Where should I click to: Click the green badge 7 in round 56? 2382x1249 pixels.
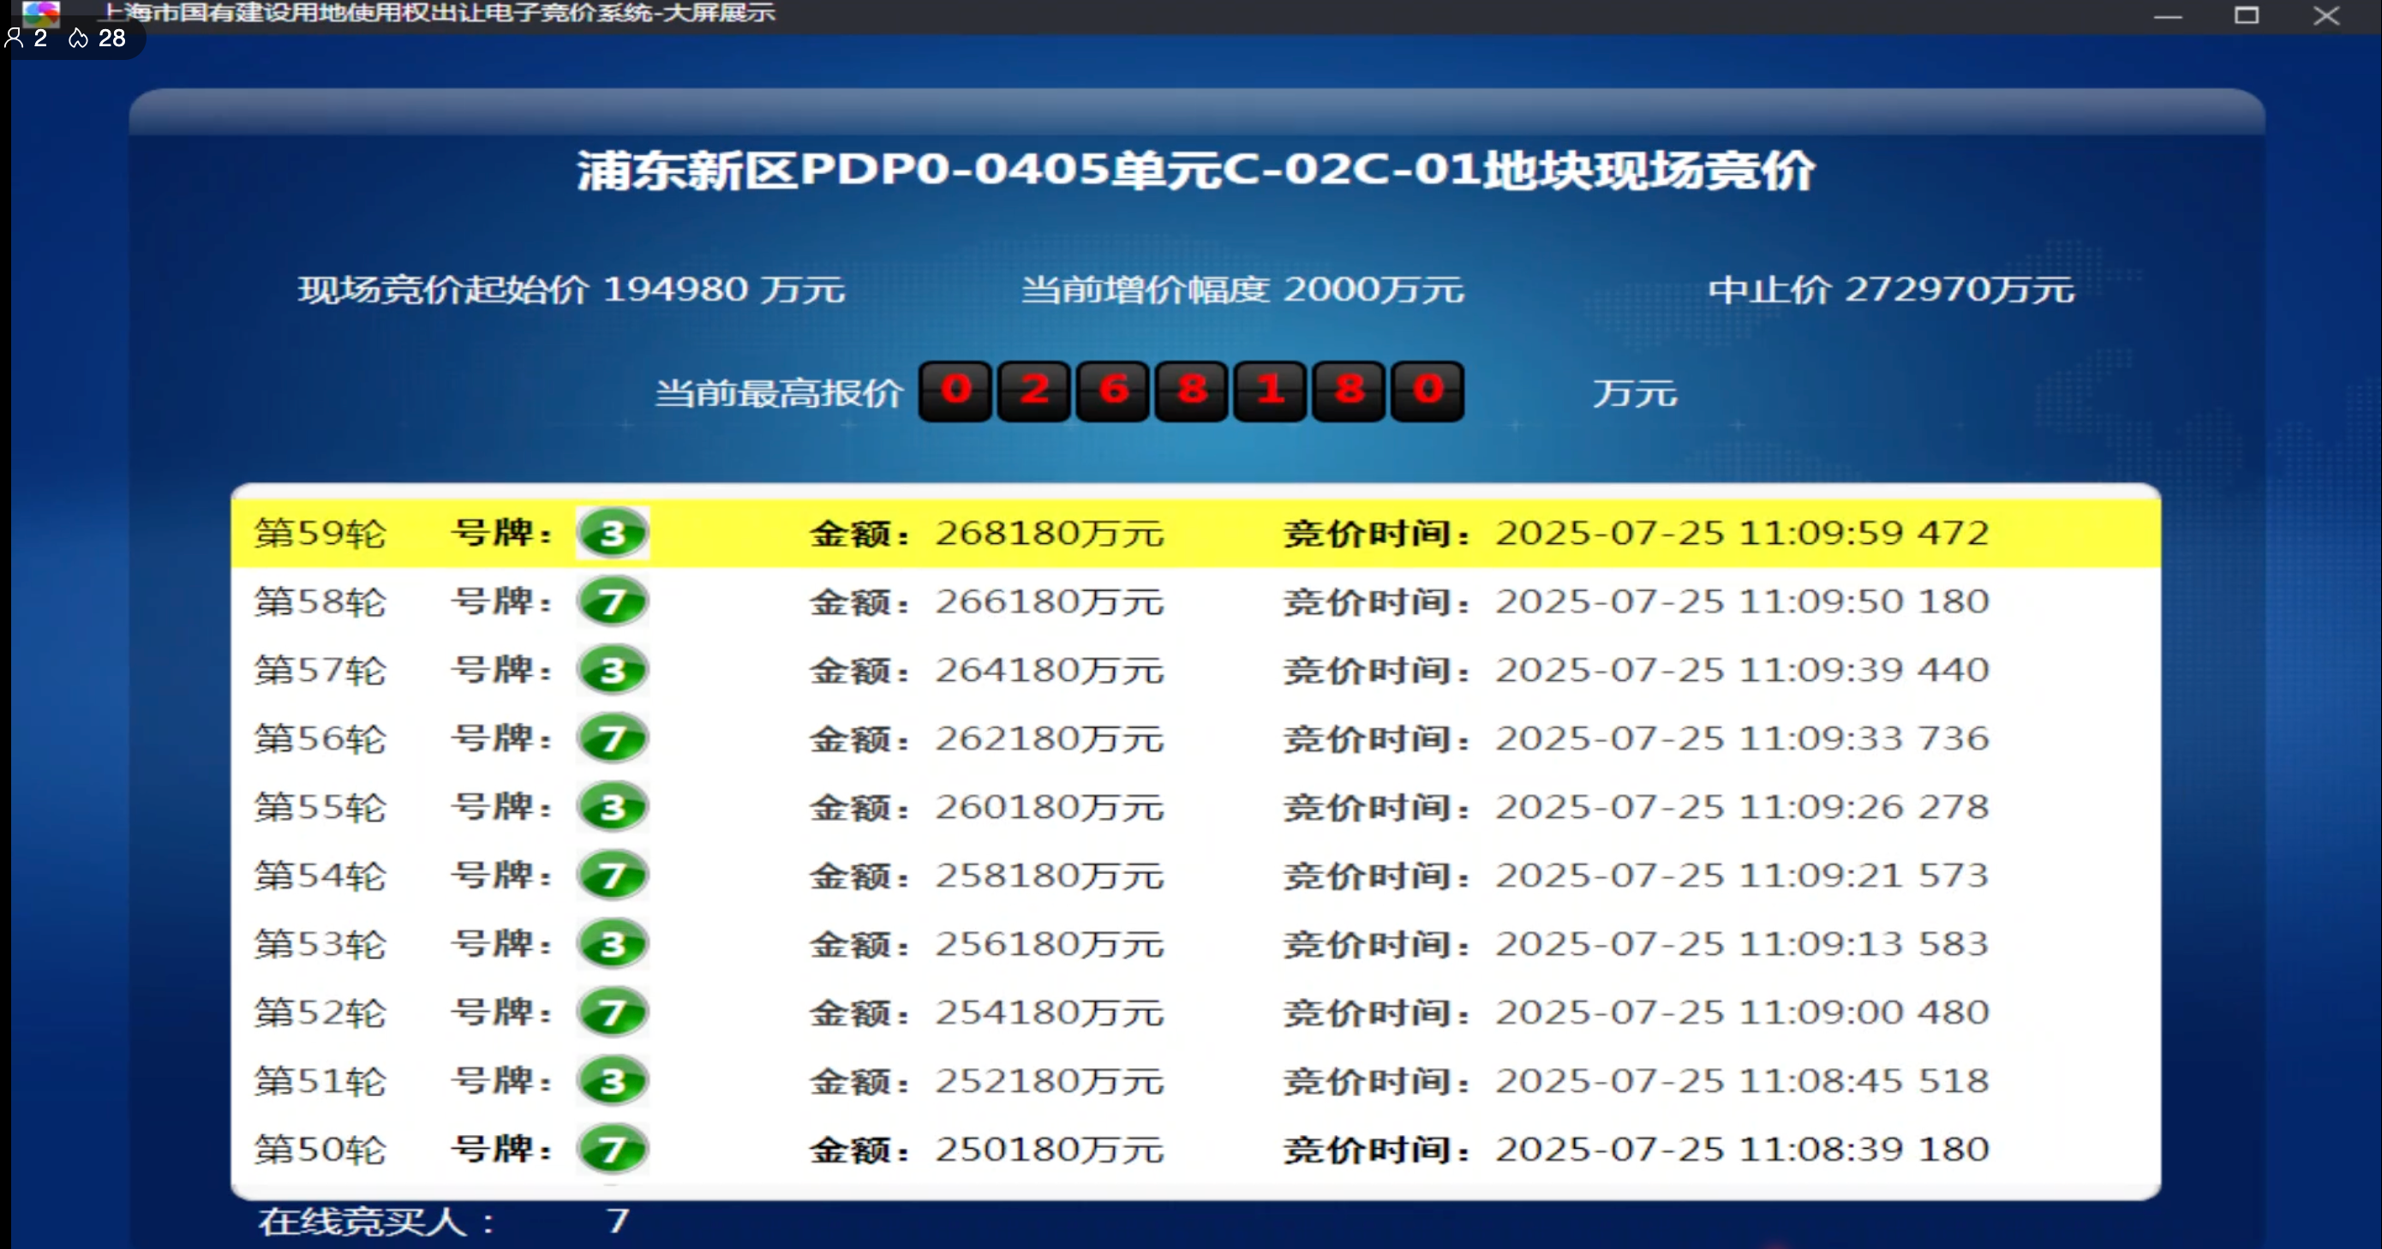point(612,738)
